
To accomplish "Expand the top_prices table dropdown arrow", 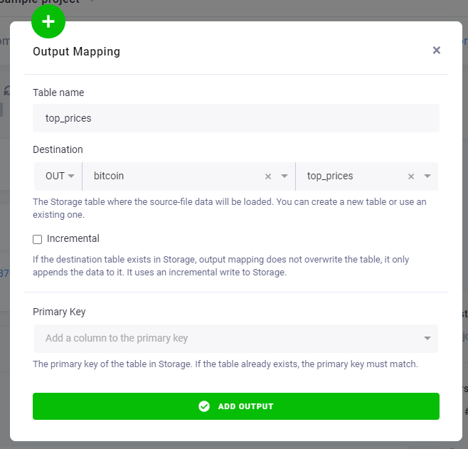I will point(427,176).
